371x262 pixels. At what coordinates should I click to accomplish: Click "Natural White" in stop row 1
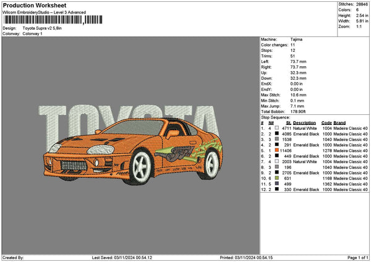click(x=305, y=129)
